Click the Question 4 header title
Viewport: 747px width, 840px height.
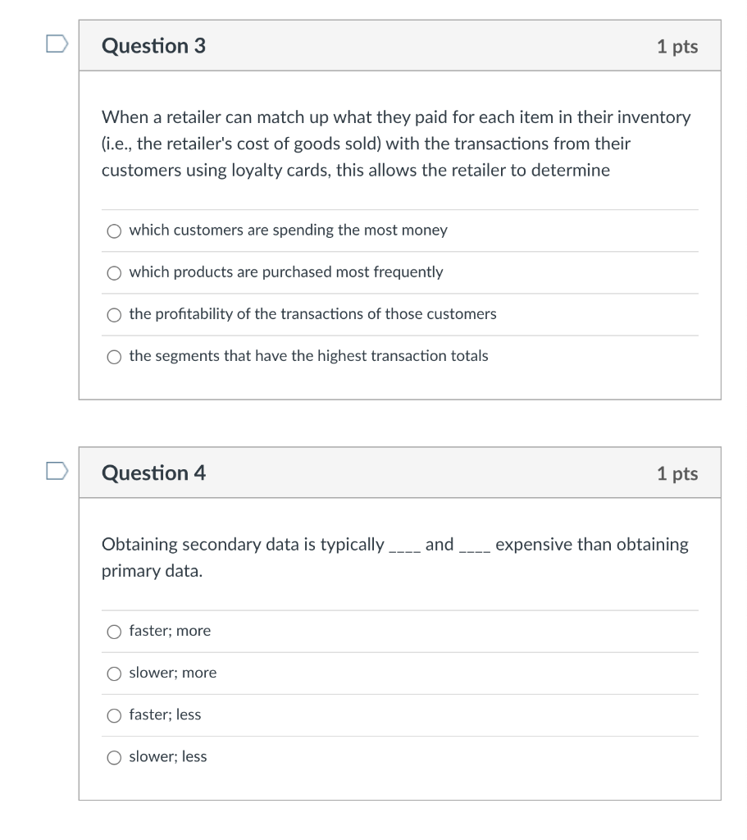153,473
